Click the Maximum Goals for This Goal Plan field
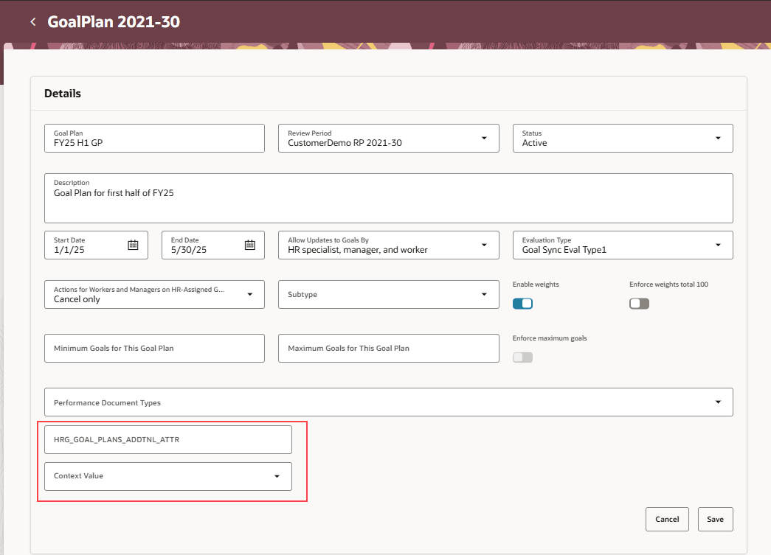Image resolution: width=771 pixels, height=555 pixels. click(x=388, y=348)
